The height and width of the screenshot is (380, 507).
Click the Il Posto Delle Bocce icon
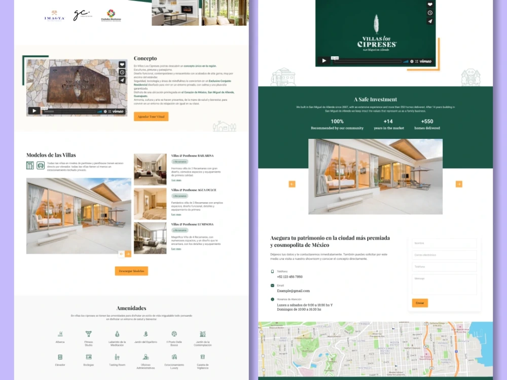(174, 334)
